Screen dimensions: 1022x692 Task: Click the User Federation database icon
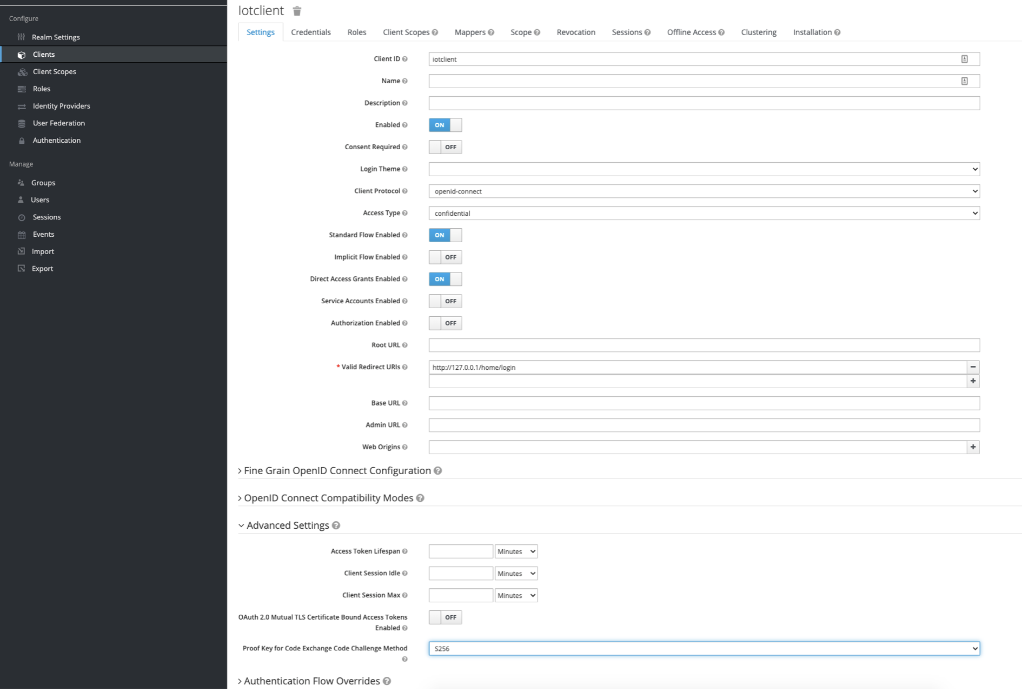pyautogui.click(x=22, y=124)
